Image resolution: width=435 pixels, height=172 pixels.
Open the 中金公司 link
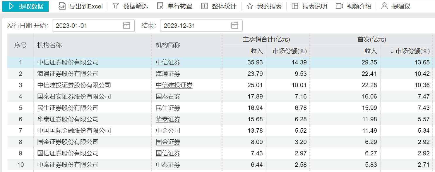(168, 131)
